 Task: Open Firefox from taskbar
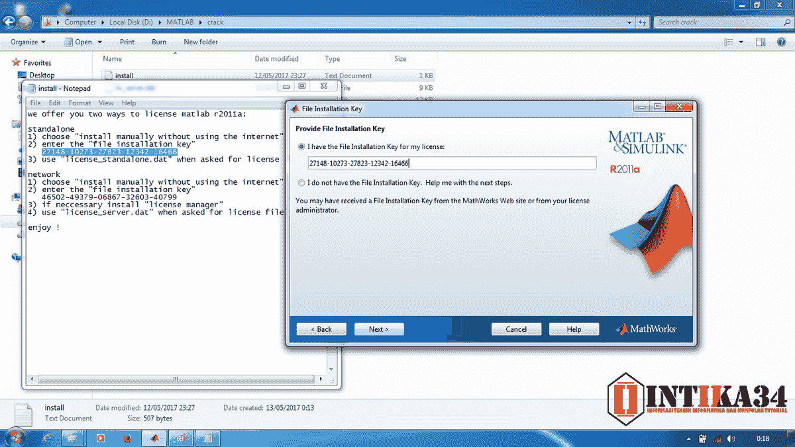point(127,438)
